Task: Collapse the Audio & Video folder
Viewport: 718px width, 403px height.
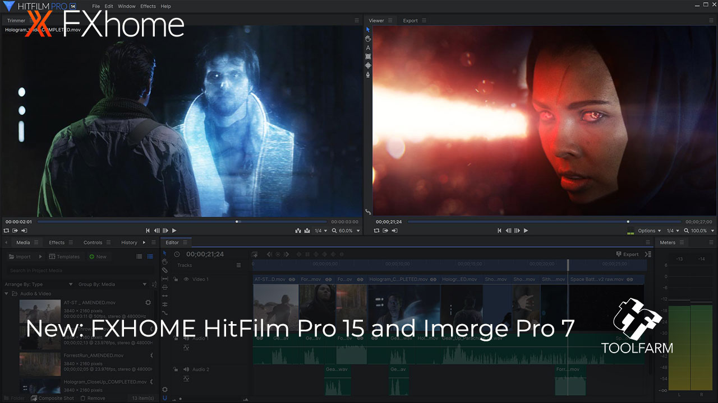Action: (7, 293)
